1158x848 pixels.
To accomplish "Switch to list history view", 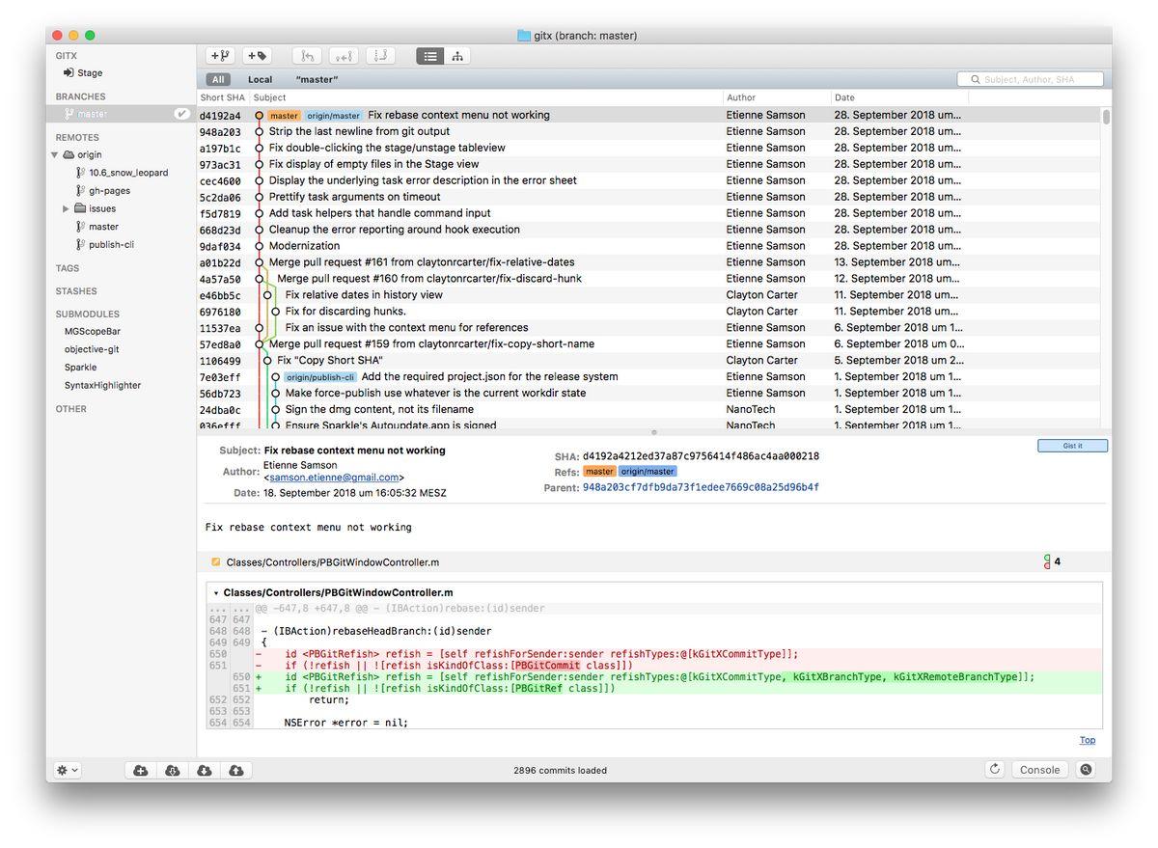I will pos(430,56).
